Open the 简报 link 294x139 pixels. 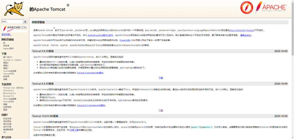(5, 110)
